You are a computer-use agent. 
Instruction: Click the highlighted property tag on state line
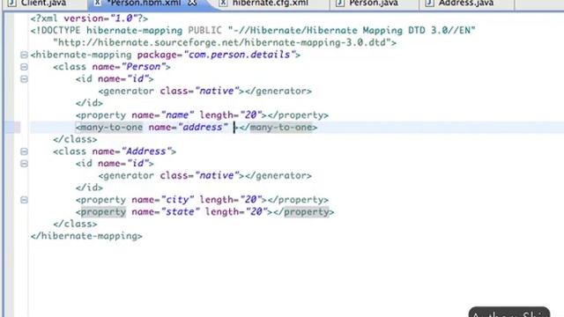(x=103, y=212)
